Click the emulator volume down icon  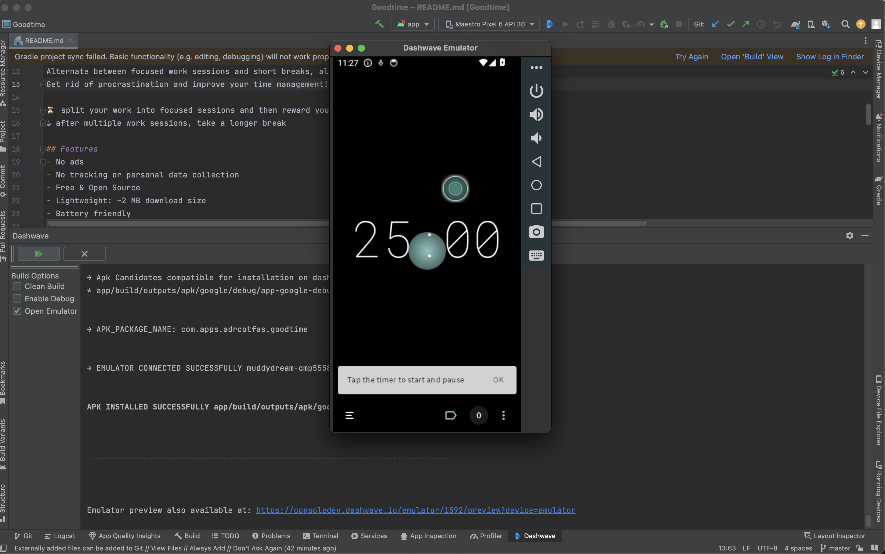coord(536,138)
